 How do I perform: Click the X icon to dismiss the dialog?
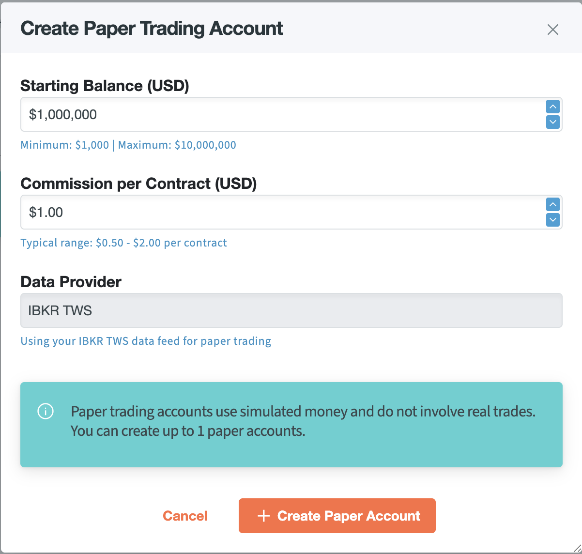(552, 30)
